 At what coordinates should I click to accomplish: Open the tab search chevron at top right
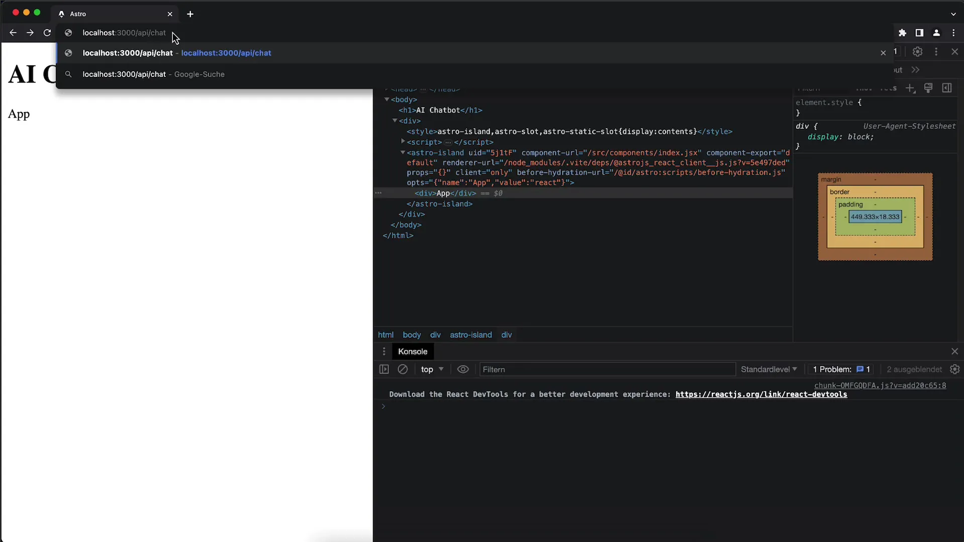953,14
